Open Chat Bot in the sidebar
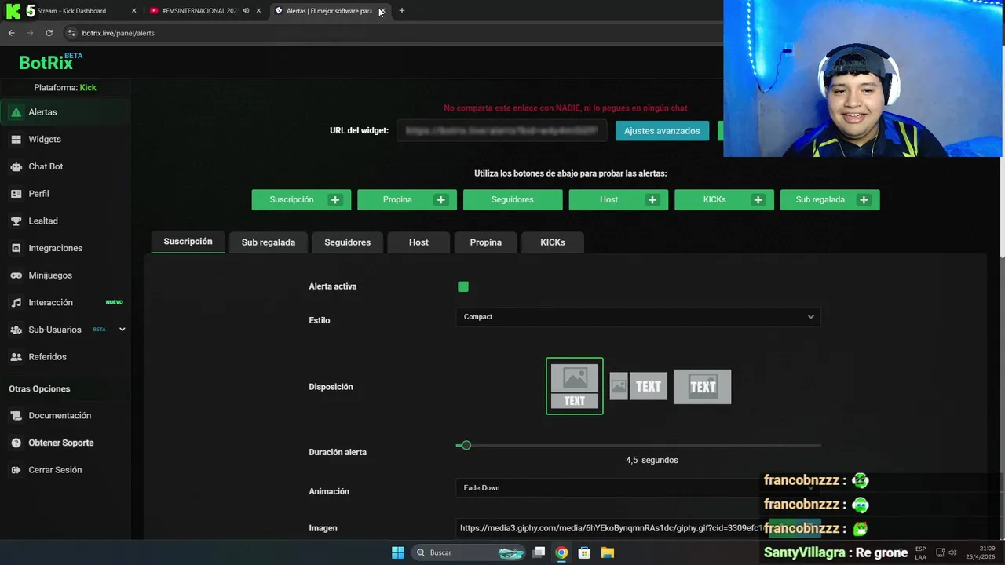 pos(46,166)
